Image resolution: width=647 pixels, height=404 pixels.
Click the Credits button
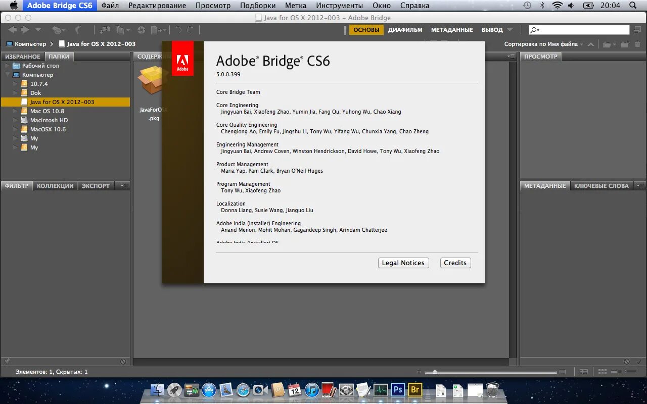(x=455, y=263)
